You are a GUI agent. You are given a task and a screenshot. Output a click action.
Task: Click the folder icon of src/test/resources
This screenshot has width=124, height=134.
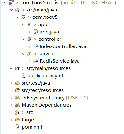pyautogui.click(x=17, y=90)
